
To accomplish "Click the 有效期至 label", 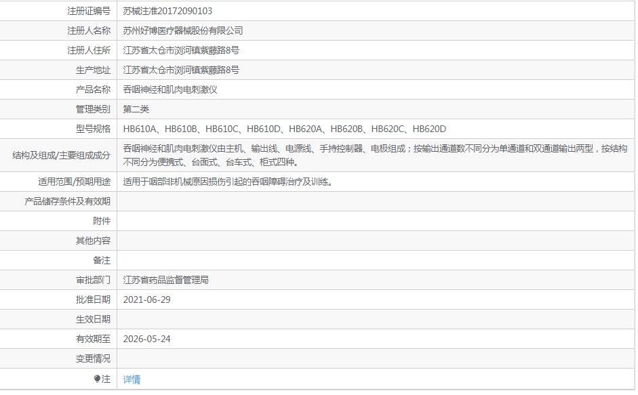I will [x=93, y=339].
